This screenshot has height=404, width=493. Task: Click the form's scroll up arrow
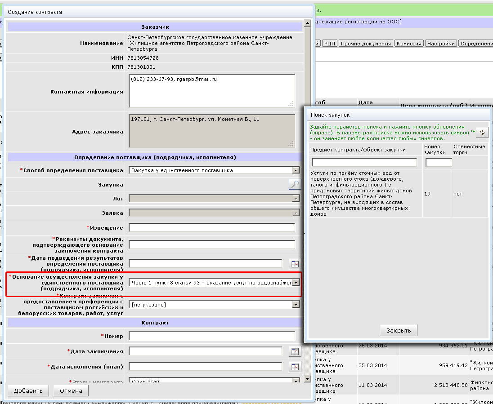tap(308, 22)
